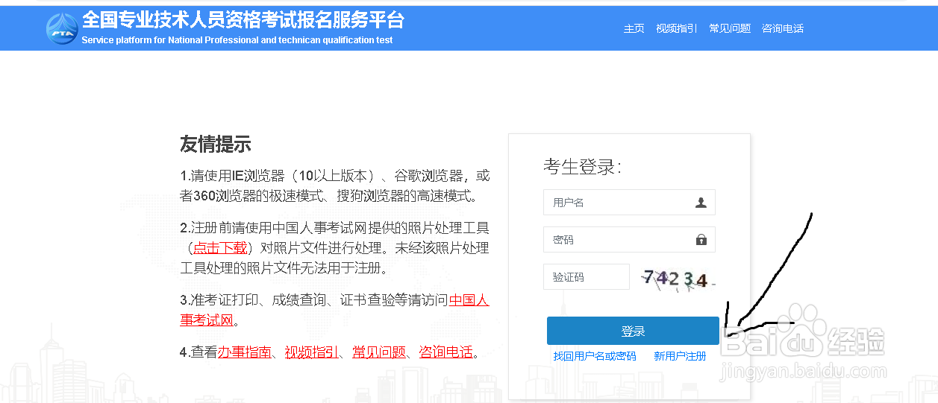Open 找回用户名或密码 link
This screenshot has width=938, height=403.
pyautogui.click(x=595, y=356)
